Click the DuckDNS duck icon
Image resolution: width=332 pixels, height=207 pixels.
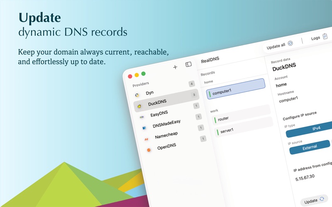[139, 106]
